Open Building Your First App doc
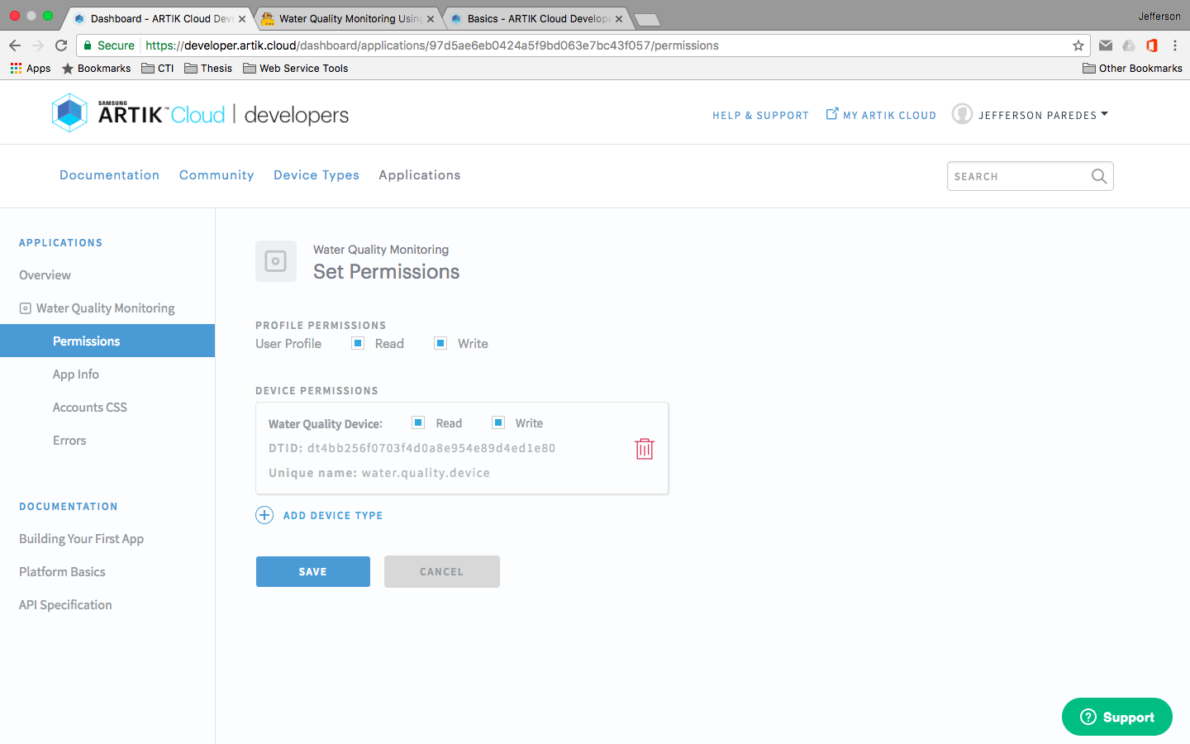Viewport: 1190px width, 744px height. tap(81, 539)
